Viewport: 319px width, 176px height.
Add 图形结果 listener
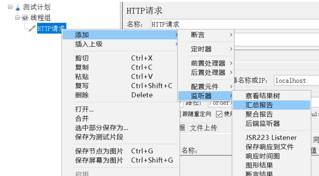coord(271,166)
